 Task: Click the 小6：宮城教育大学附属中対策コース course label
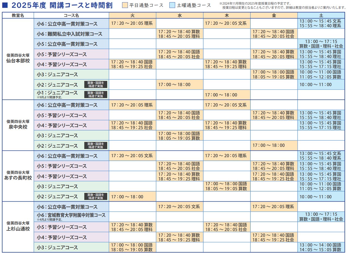click(x=71, y=215)
